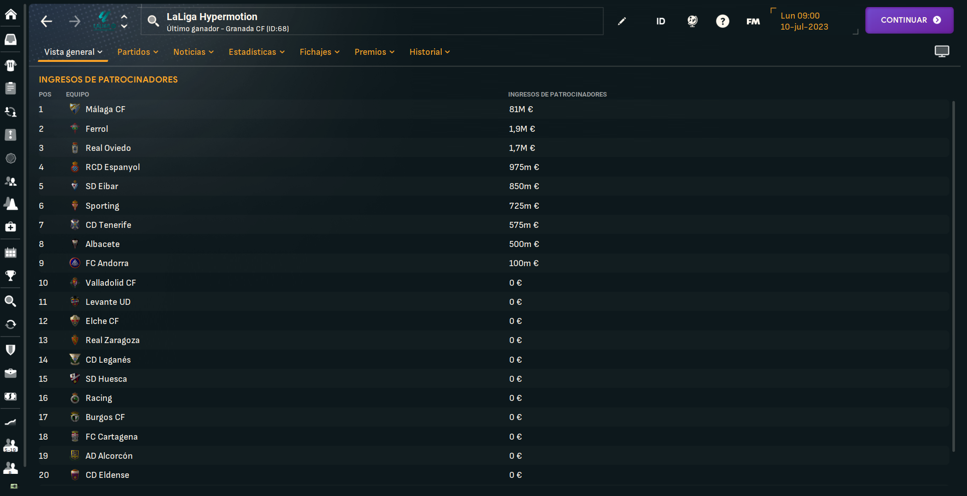Open the S-19 team icon in sidebar
Viewport: 967px width, 496px height.
(x=11, y=445)
